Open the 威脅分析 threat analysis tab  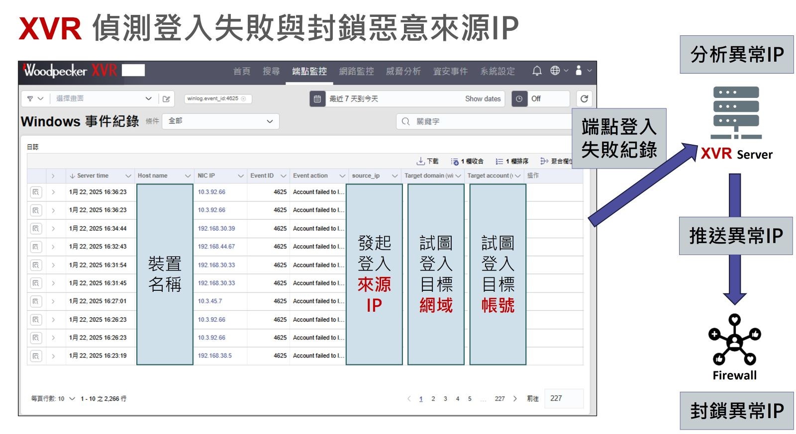[403, 71]
